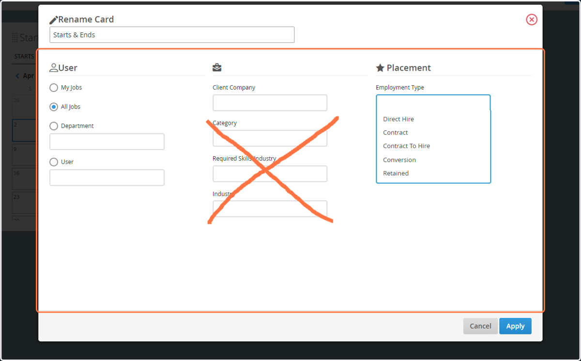Click the briefcase job section icon
This screenshot has width=581, height=361.
click(x=217, y=68)
